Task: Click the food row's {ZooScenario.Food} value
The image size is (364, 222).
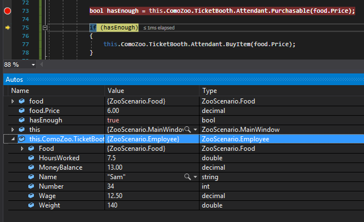Action: pos(136,101)
